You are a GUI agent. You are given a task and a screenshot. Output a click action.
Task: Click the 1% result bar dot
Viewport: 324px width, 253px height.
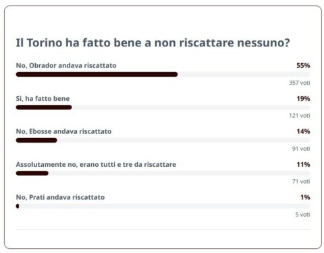tap(18, 206)
